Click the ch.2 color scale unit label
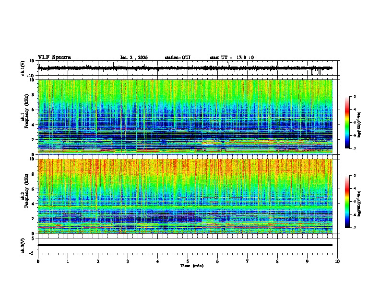The width and height of the screenshot is (380, 293). (359, 203)
